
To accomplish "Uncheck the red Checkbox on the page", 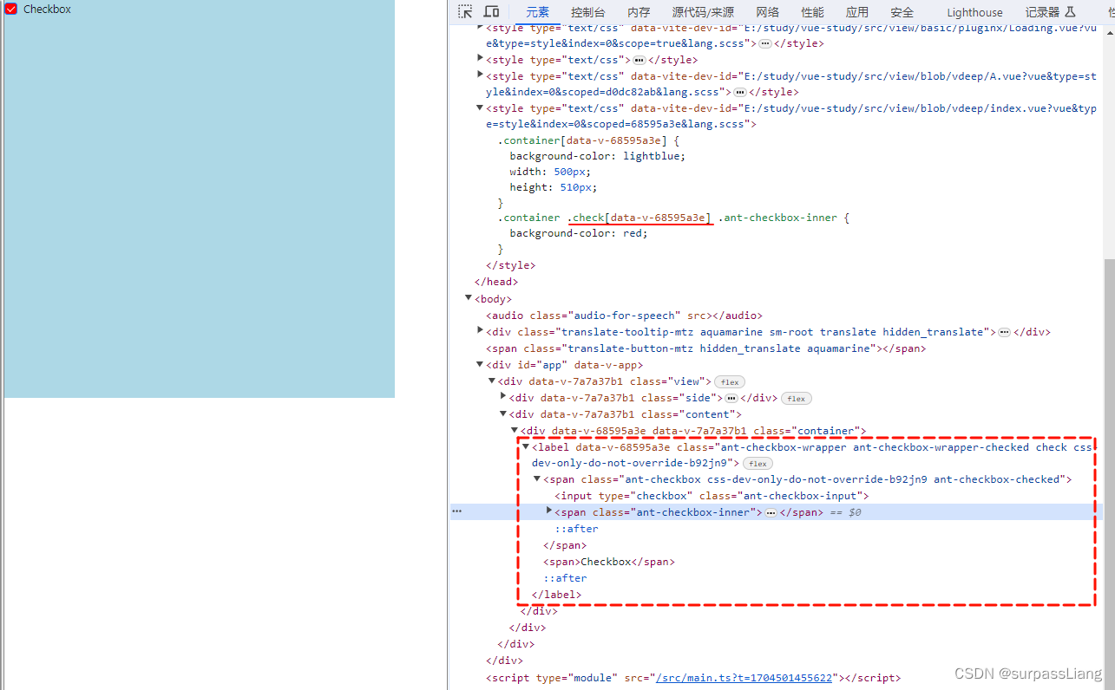I will [x=11, y=9].
